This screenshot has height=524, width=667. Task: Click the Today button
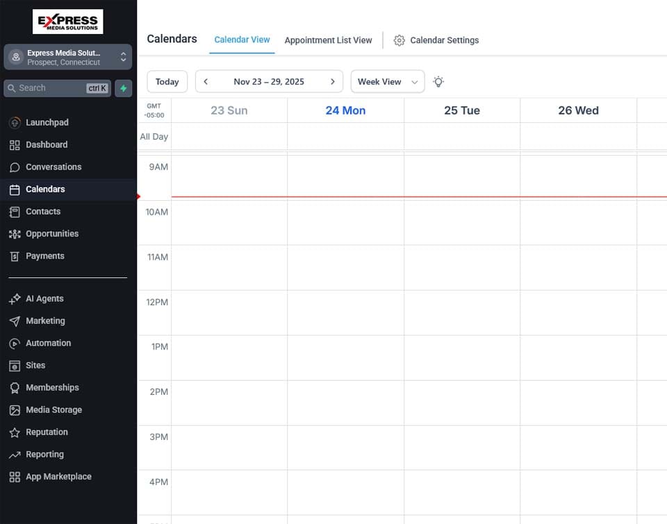point(167,81)
